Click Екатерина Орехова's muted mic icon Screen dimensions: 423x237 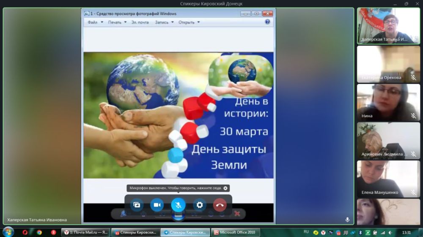coord(413,78)
